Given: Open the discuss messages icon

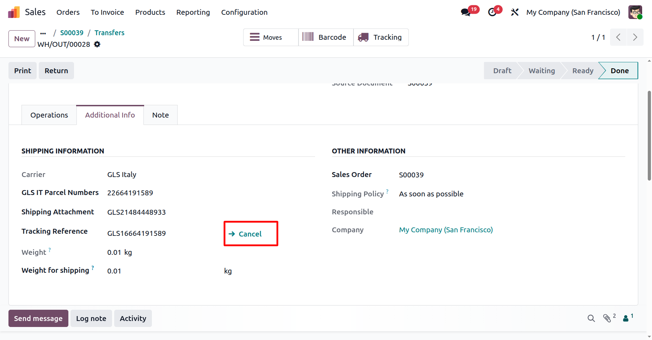Looking at the screenshot, I should click(x=466, y=12).
